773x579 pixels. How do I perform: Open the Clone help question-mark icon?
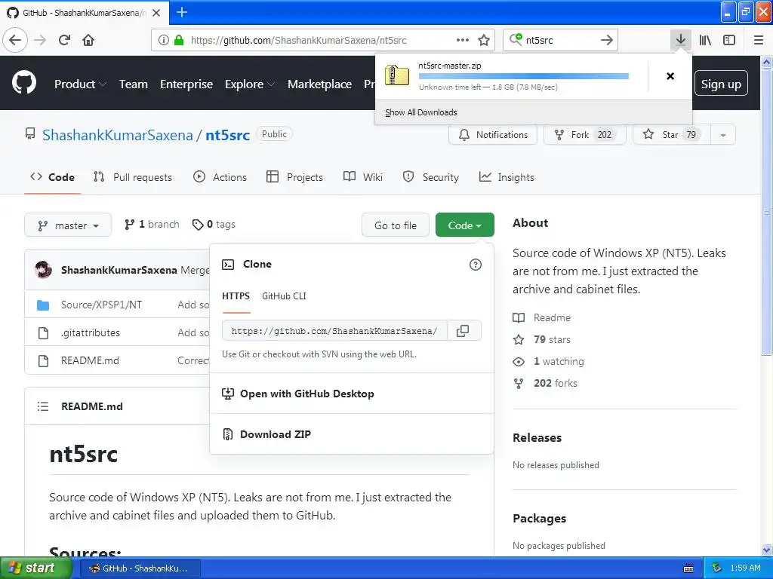point(476,265)
